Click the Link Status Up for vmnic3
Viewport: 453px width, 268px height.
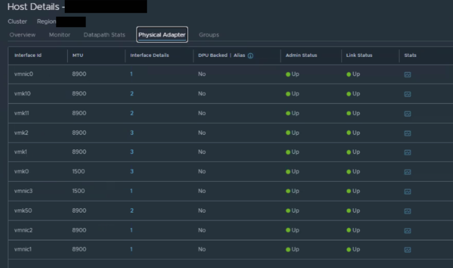pos(353,191)
